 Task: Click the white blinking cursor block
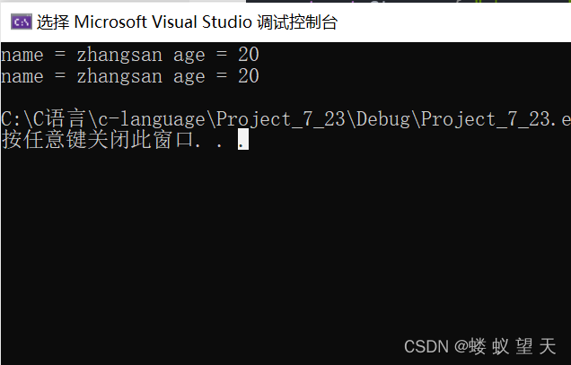tap(243, 139)
